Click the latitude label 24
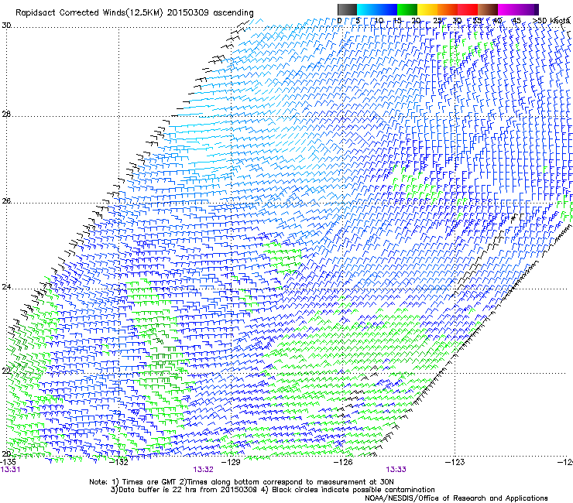 pos(6,287)
